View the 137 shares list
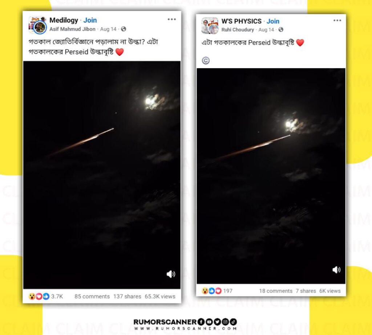The width and height of the screenshot is (372, 335). 127,297
